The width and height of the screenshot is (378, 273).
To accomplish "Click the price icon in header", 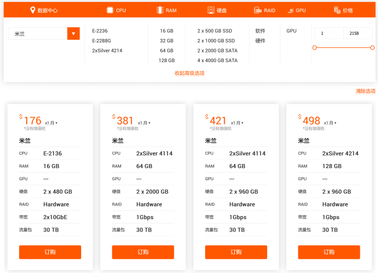I will [337, 10].
